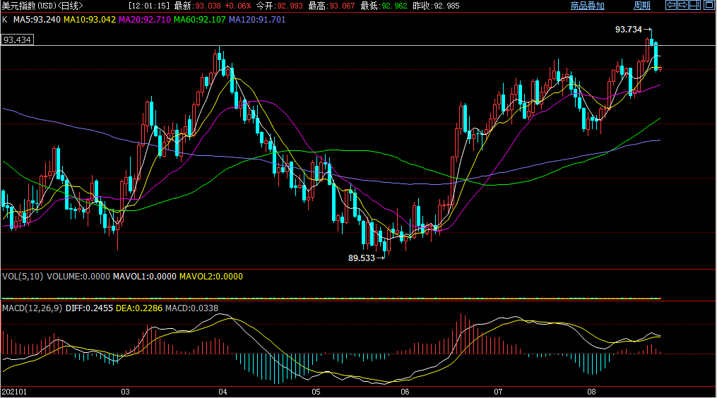Open the 商品叠加 overlay link
The height and width of the screenshot is (398, 717).
tap(588, 6)
